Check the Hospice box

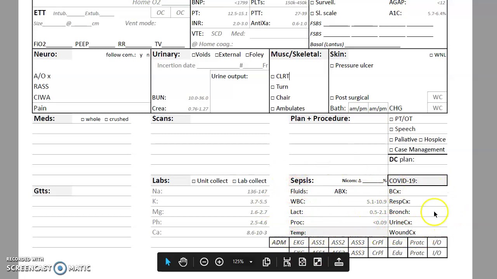tap(421, 140)
